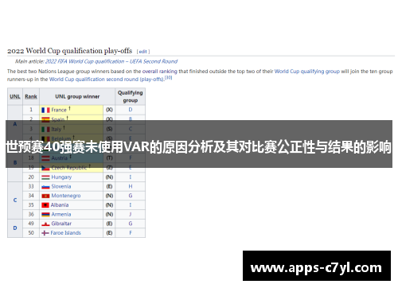Open qualifying group I in Hungary row

pos(131,177)
